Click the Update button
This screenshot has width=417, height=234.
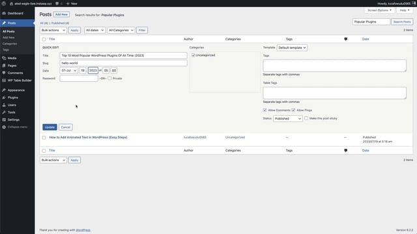[50, 127]
